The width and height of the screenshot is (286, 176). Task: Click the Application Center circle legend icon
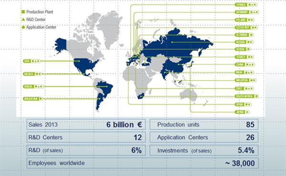[23, 27]
